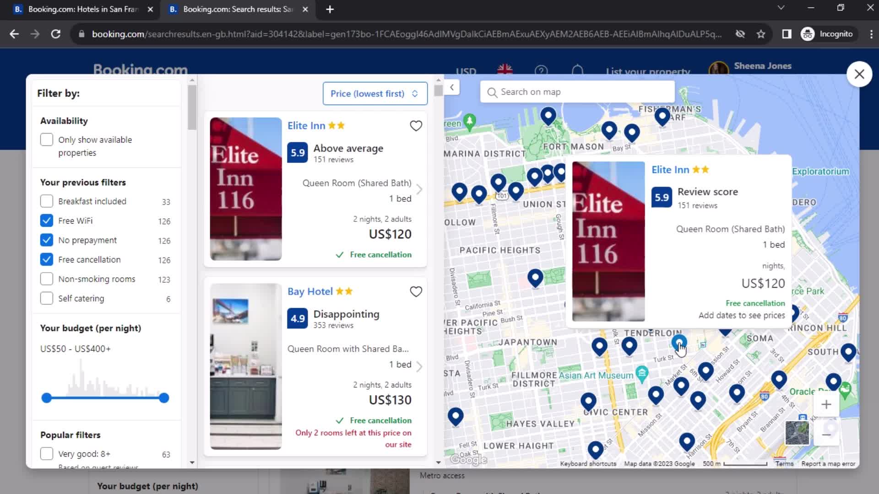This screenshot has width=879, height=494.
Task: Open a new browser tab
Action: (x=330, y=9)
